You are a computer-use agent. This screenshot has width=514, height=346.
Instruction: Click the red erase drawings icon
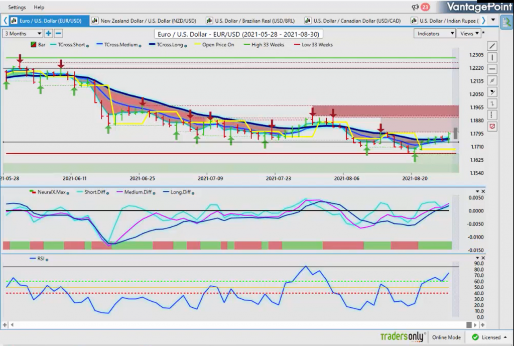pyautogui.click(x=492, y=127)
